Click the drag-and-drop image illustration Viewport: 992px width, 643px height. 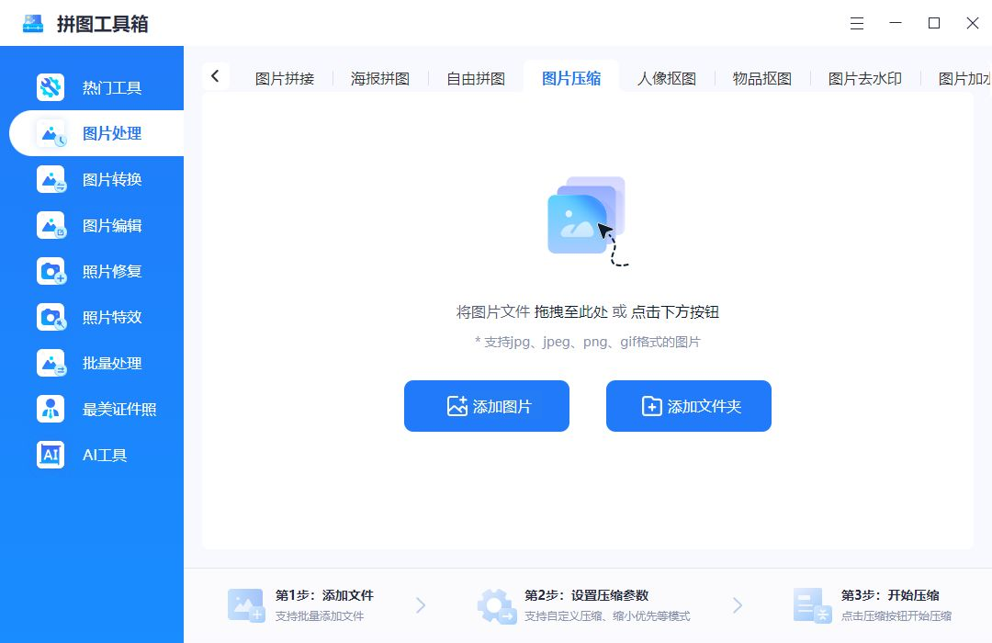588,221
